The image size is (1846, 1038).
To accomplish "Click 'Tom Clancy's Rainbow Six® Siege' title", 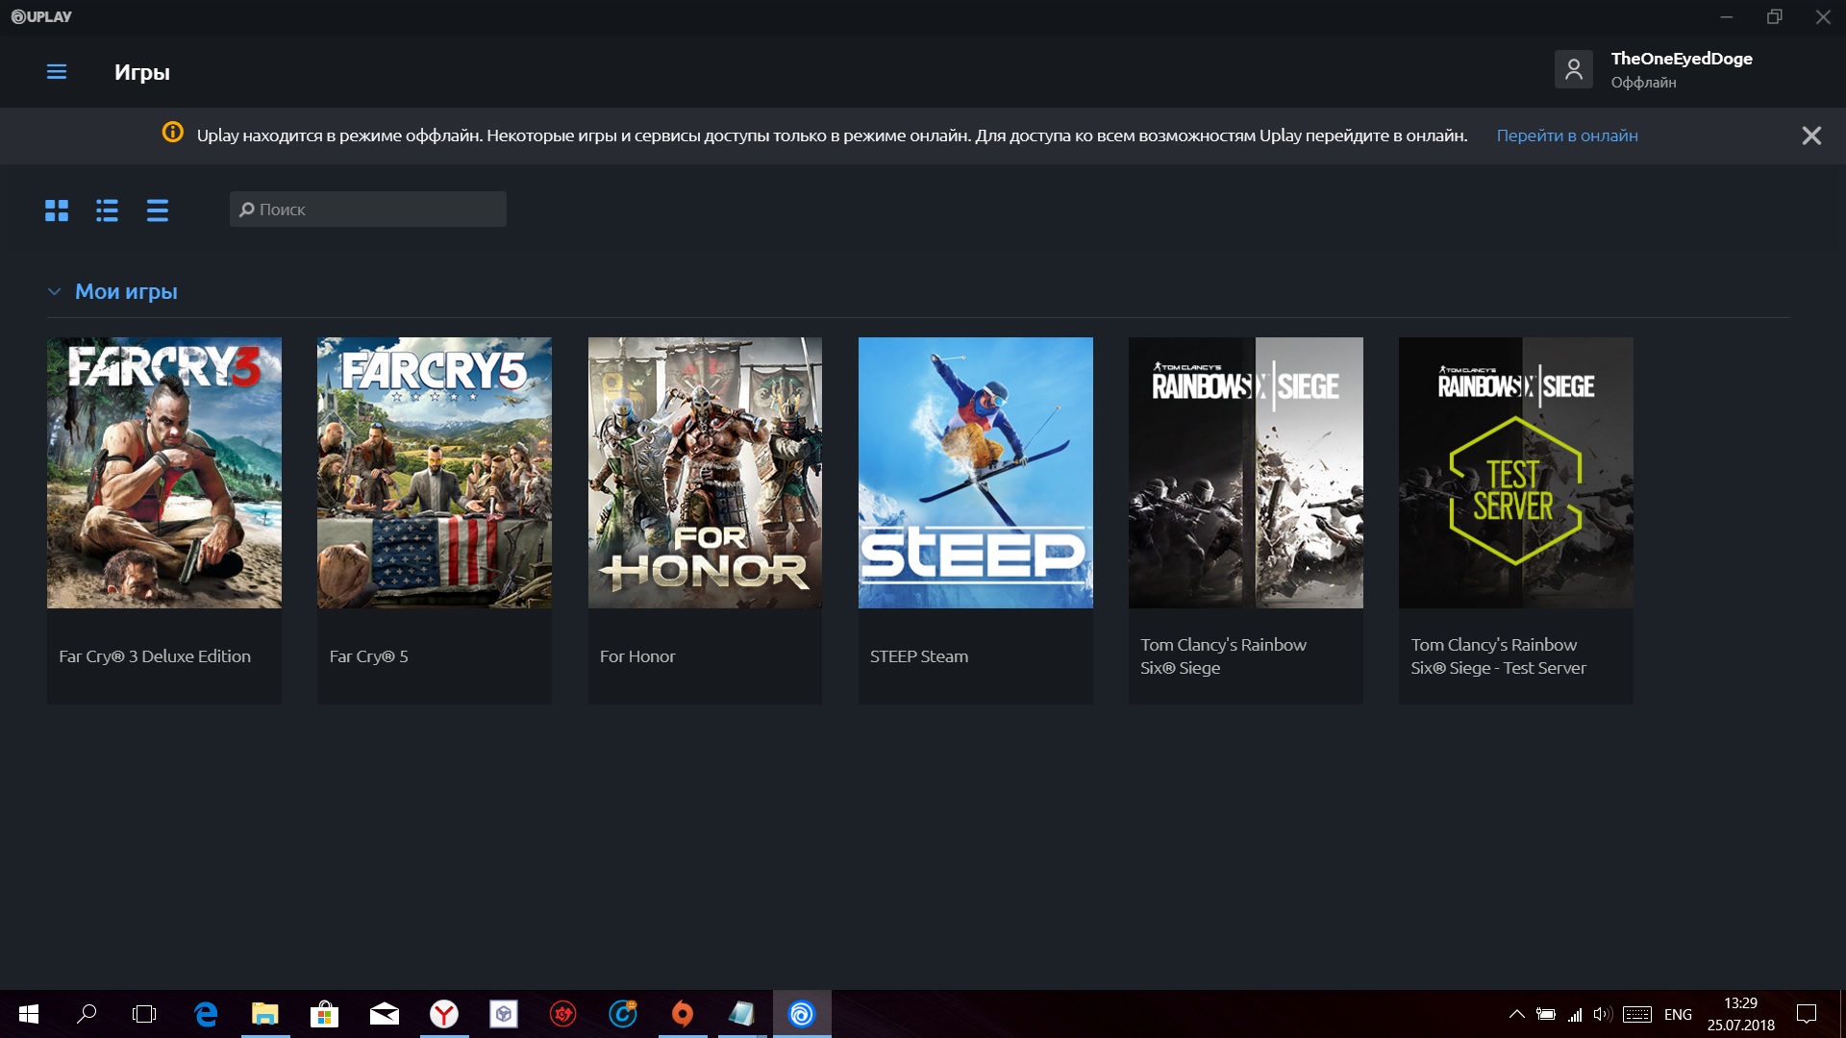I will pyautogui.click(x=1223, y=656).
